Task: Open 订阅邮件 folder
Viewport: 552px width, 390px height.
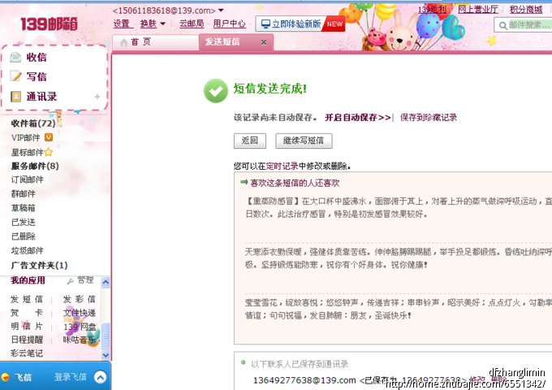Action: tap(27, 180)
